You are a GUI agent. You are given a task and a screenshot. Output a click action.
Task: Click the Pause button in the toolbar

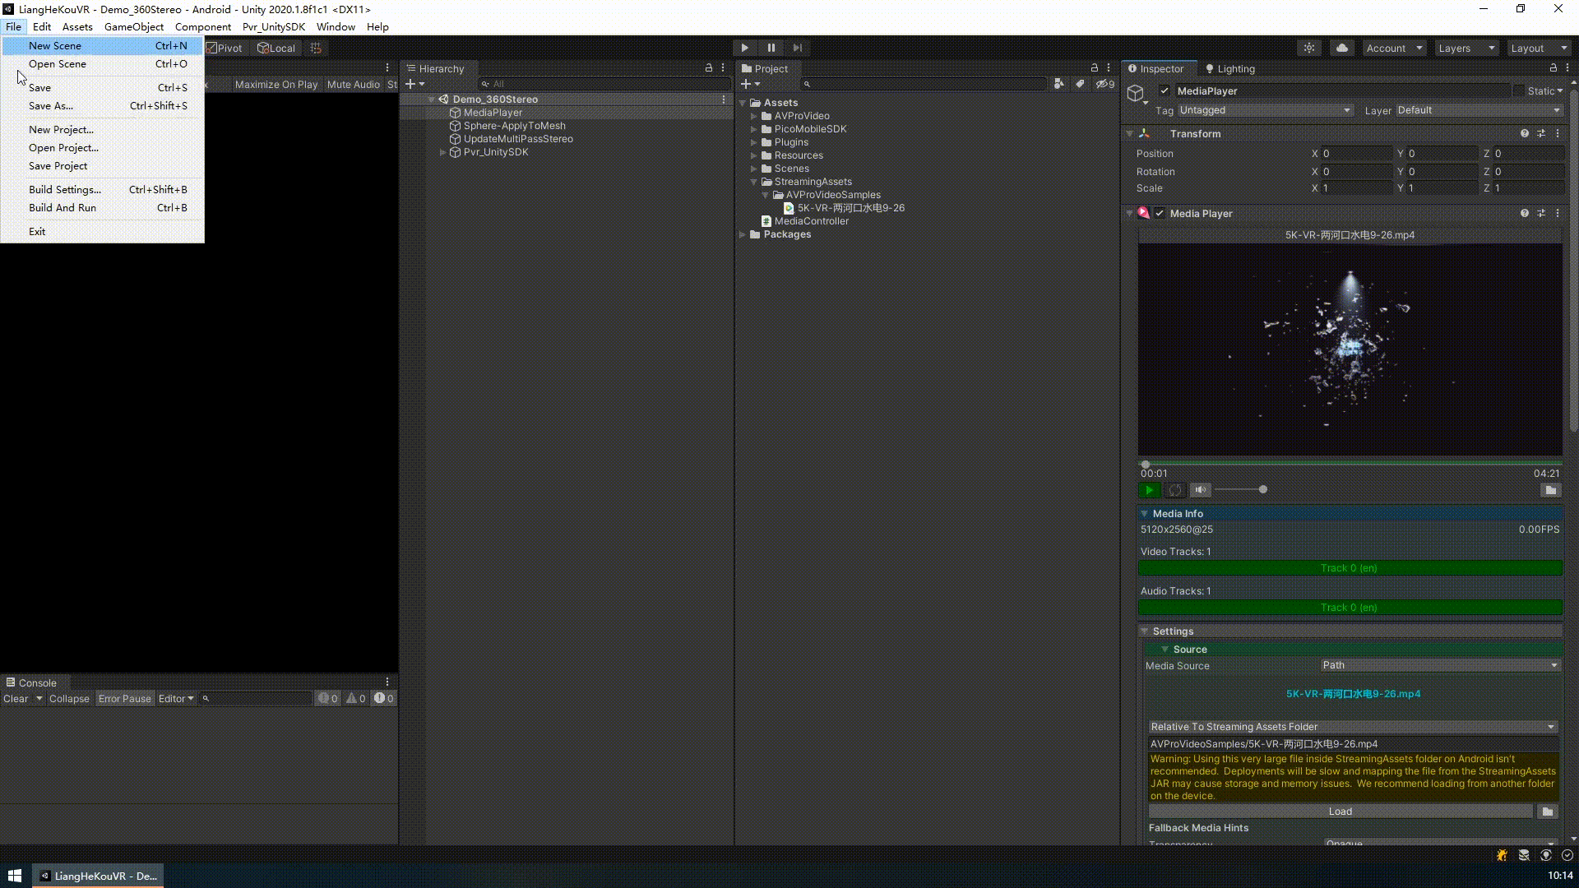tap(771, 48)
